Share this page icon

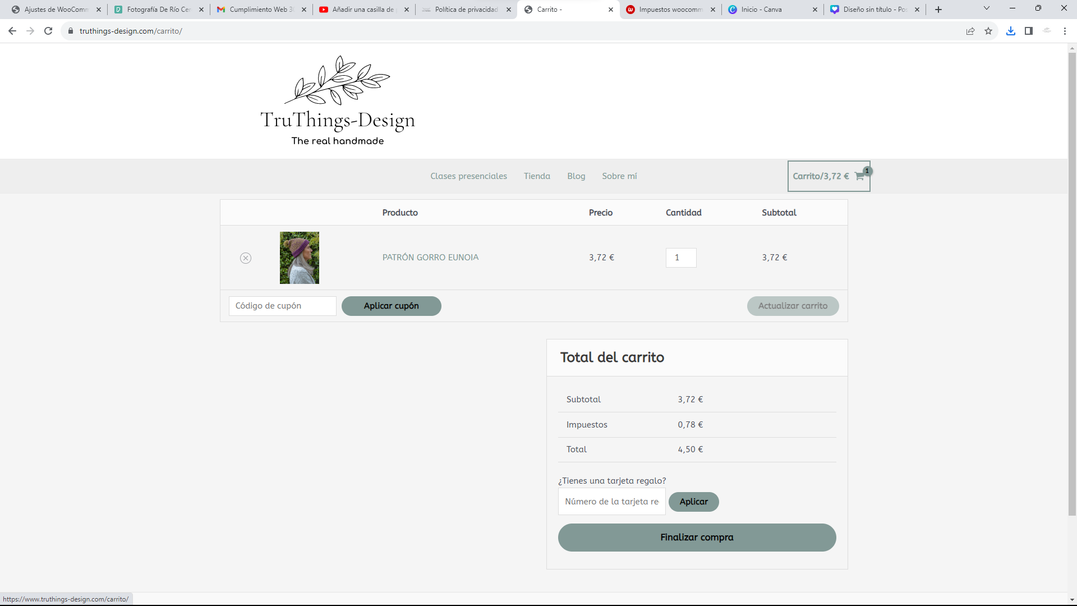click(970, 31)
